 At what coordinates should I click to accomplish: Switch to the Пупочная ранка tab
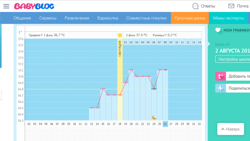190,18
